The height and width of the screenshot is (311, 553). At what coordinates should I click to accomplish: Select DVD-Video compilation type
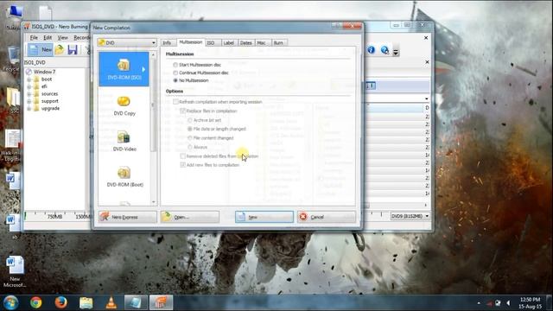click(124, 142)
